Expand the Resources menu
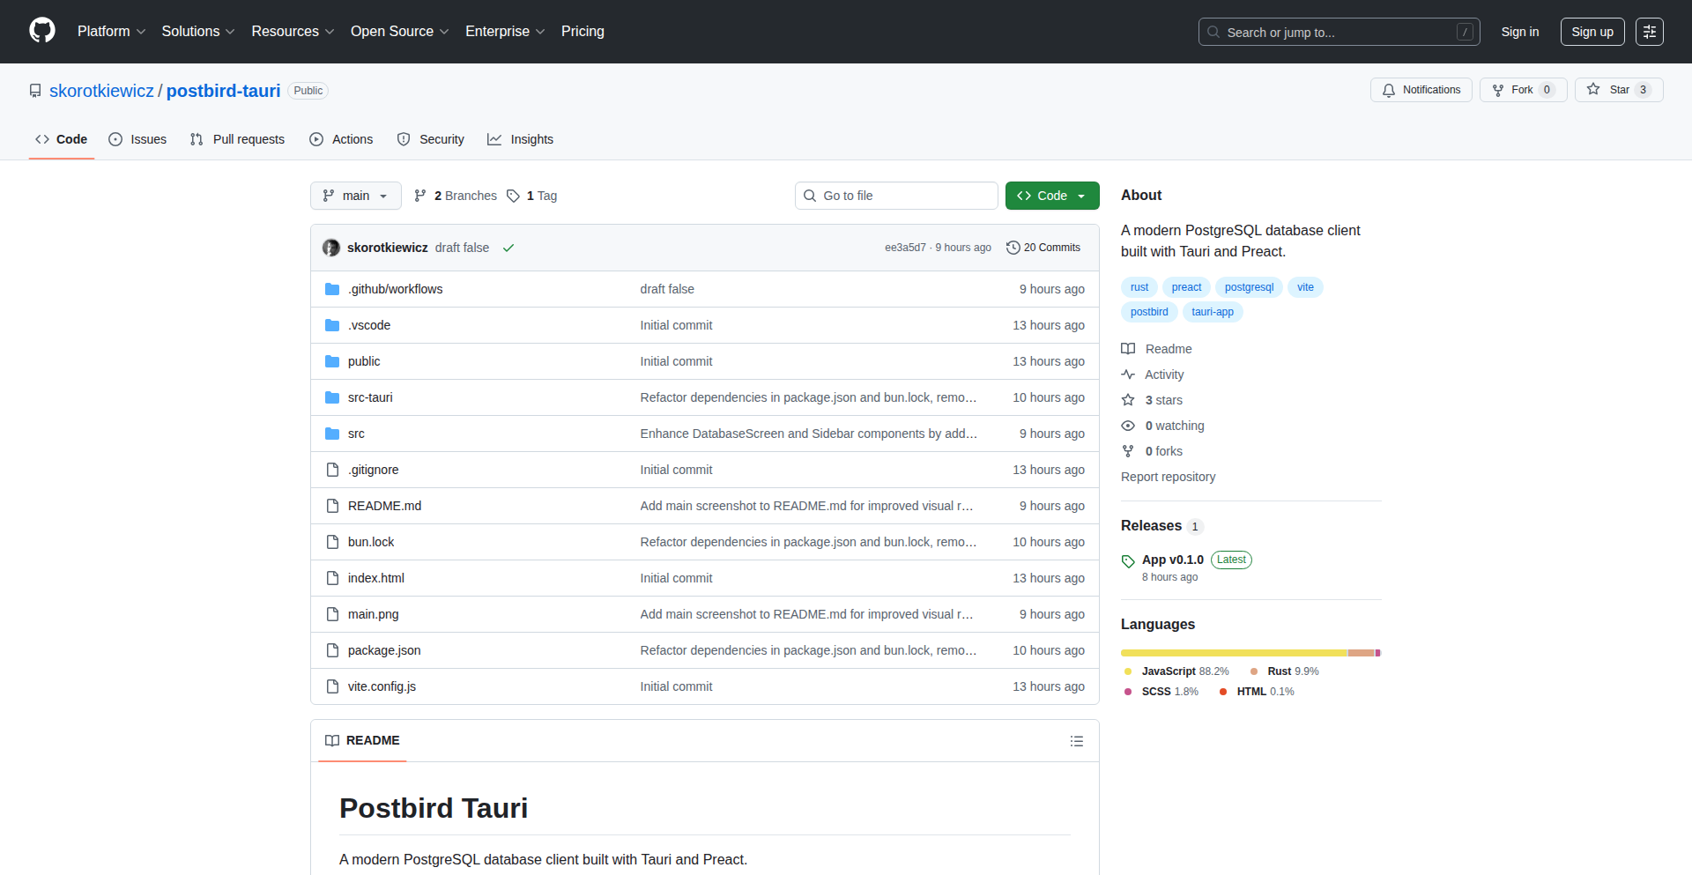 pyautogui.click(x=293, y=32)
